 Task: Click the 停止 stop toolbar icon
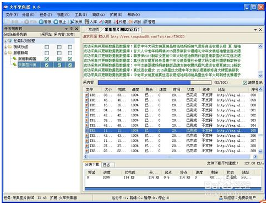[56, 22]
